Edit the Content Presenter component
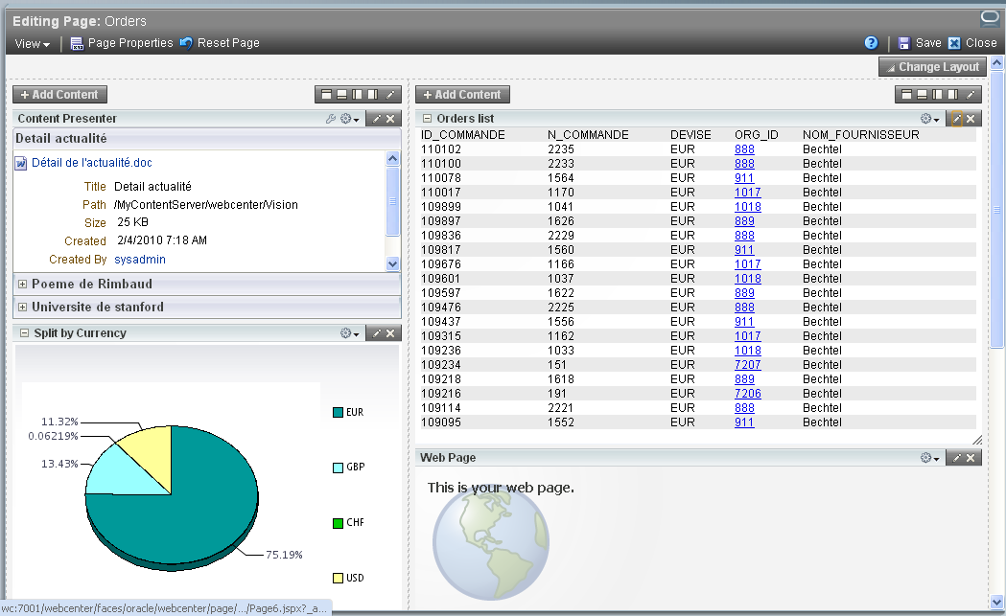Viewport: 1006px width, 616px height. click(x=377, y=119)
